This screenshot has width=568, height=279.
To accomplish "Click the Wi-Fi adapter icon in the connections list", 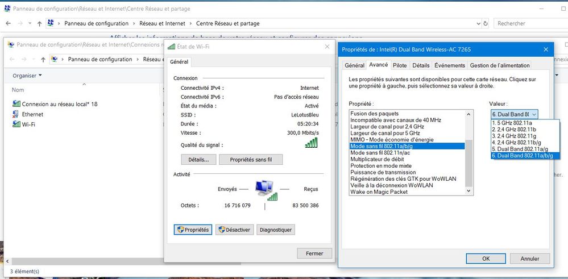I will pos(16,124).
